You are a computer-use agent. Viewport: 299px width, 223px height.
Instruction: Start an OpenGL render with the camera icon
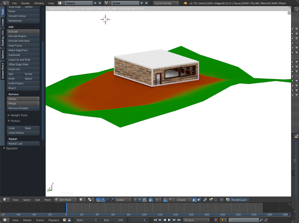[211, 200]
